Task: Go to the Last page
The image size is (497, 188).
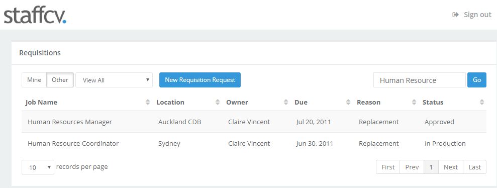Action: pyautogui.click(x=474, y=167)
